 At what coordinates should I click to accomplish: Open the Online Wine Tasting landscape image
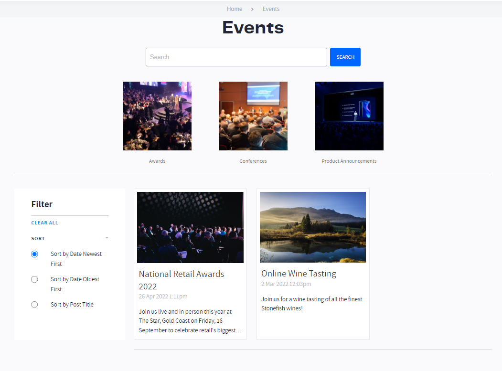pos(313,227)
